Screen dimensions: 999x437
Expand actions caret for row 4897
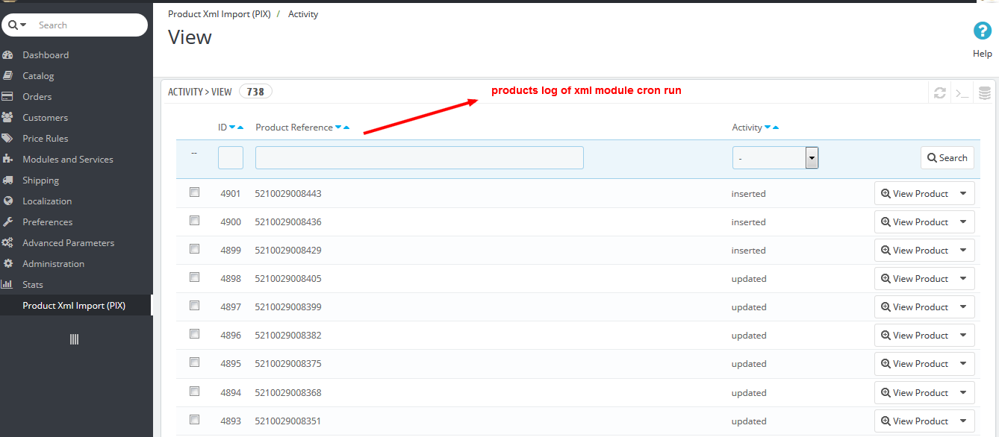pos(963,307)
